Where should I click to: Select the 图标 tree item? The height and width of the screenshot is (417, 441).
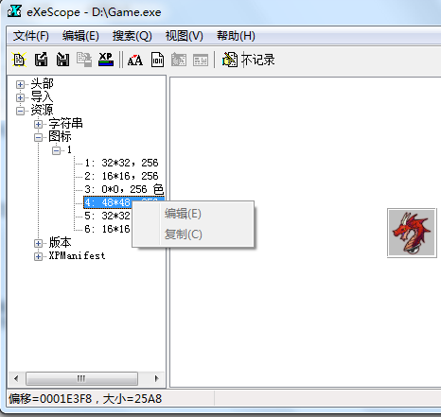coord(60,137)
